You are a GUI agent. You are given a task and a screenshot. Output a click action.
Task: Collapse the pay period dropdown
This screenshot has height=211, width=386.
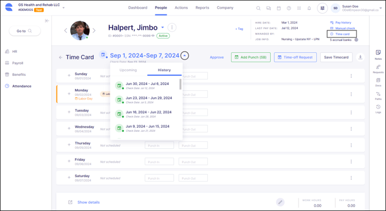[184, 56]
